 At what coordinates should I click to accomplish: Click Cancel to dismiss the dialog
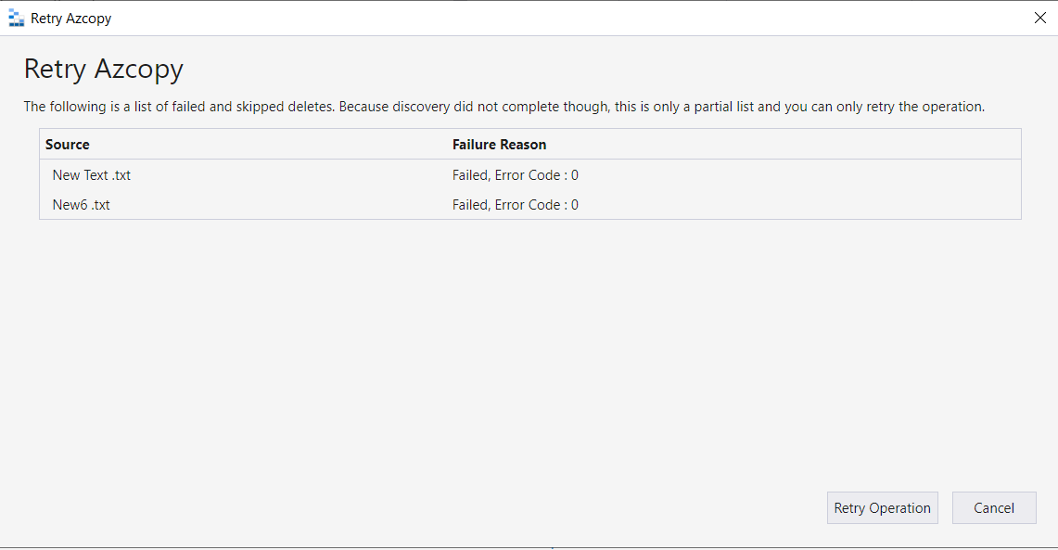994,507
